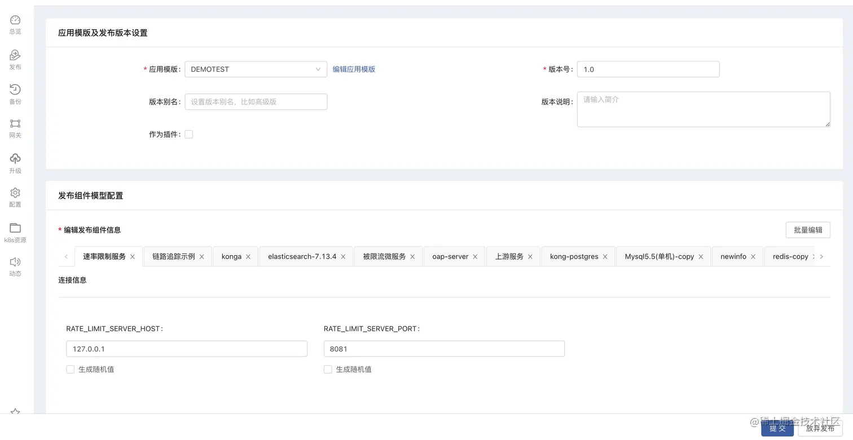Focus the RATE_LIMIT_SERVER_HOST input field
The image size is (853, 440).
pos(187,349)
